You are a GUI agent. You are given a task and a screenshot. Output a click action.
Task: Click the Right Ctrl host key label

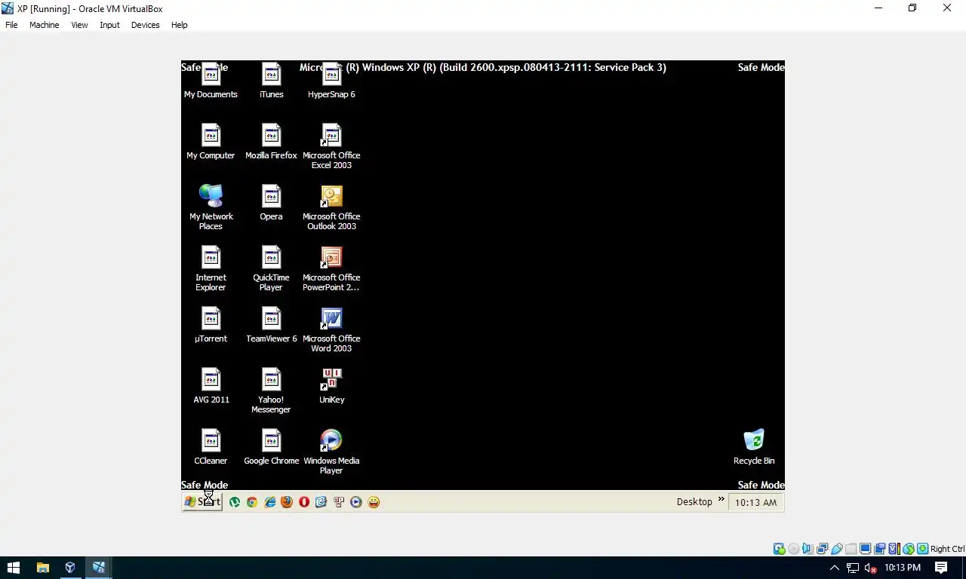pyautogui.click(x=947, y=549)
